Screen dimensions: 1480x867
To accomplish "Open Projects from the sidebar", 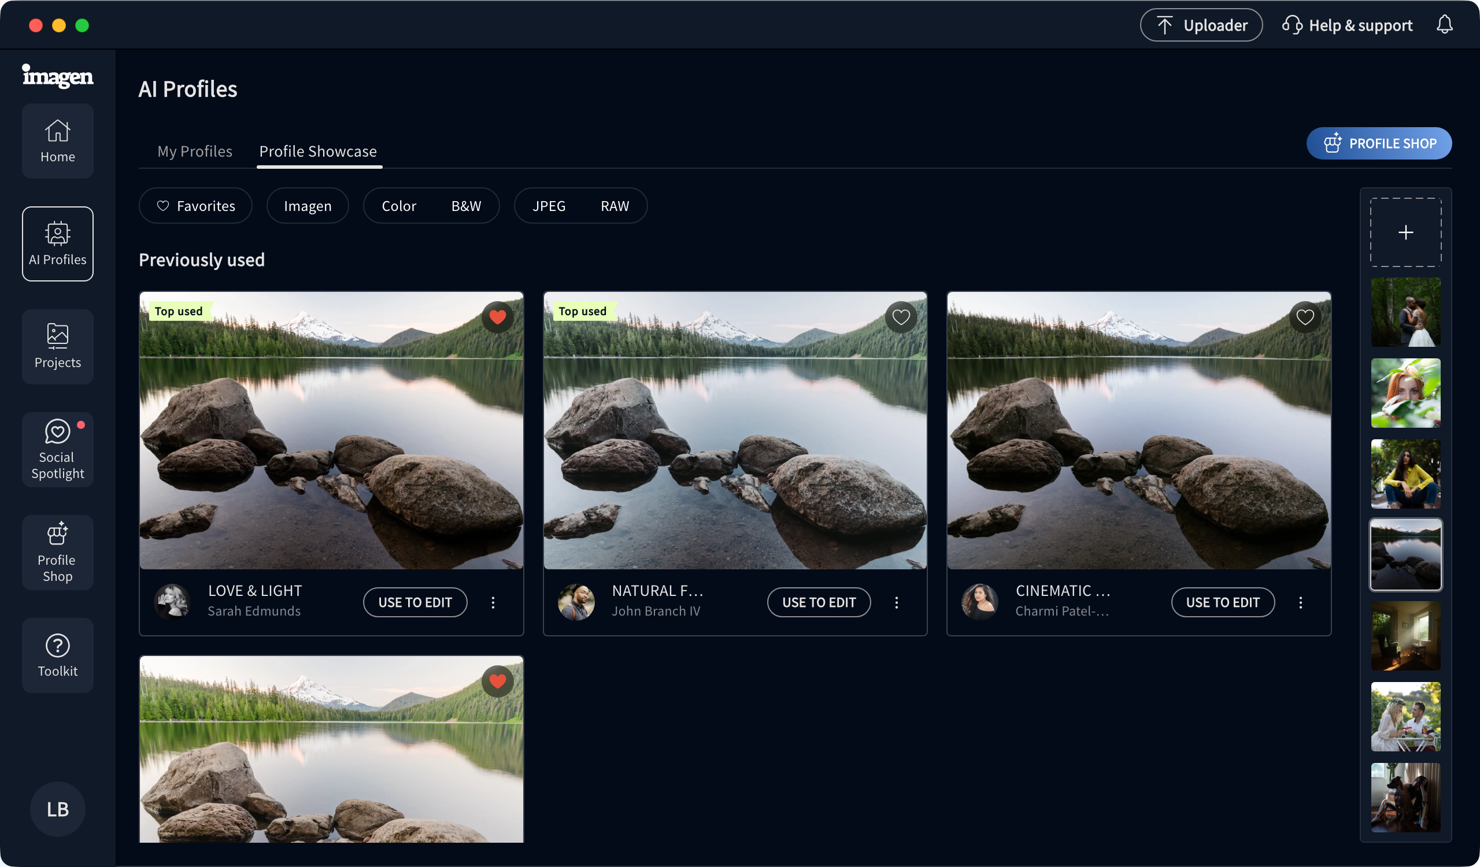I will coord(58,346).
